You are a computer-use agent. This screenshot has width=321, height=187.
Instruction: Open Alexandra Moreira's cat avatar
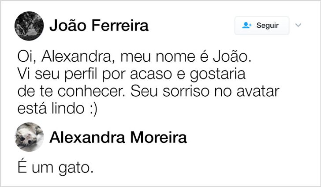tap(29, 137)
